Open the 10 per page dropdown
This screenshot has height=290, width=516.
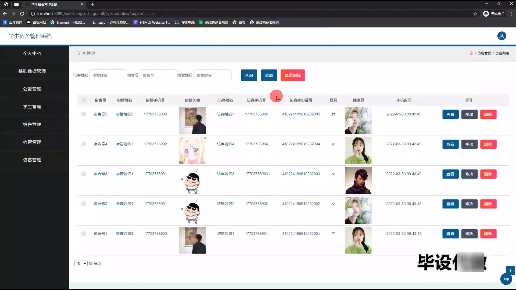point(81,263)
